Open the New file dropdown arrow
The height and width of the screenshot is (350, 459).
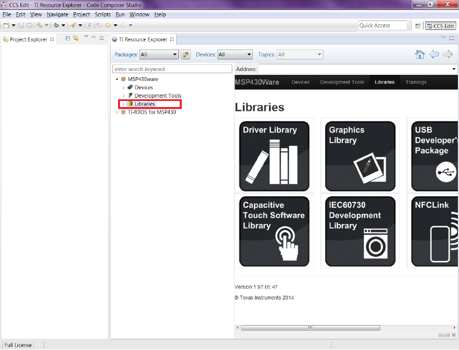(13, 26)
